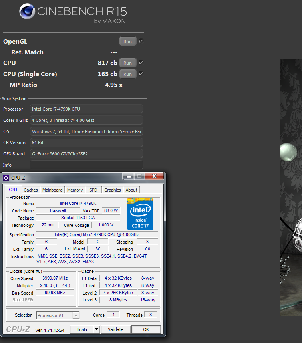Image resolution: width=302 pixels, height=343 pixels.
Task: Close the CPU-Z window
Action: (x=154, y=176)
